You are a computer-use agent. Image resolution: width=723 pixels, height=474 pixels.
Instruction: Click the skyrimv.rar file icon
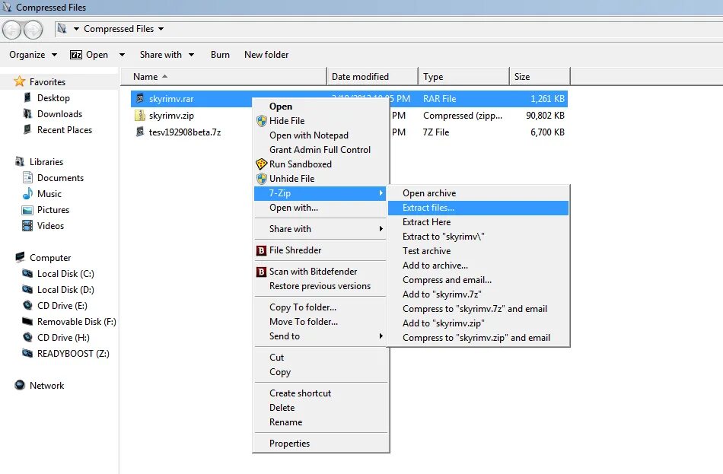(140, 98)
